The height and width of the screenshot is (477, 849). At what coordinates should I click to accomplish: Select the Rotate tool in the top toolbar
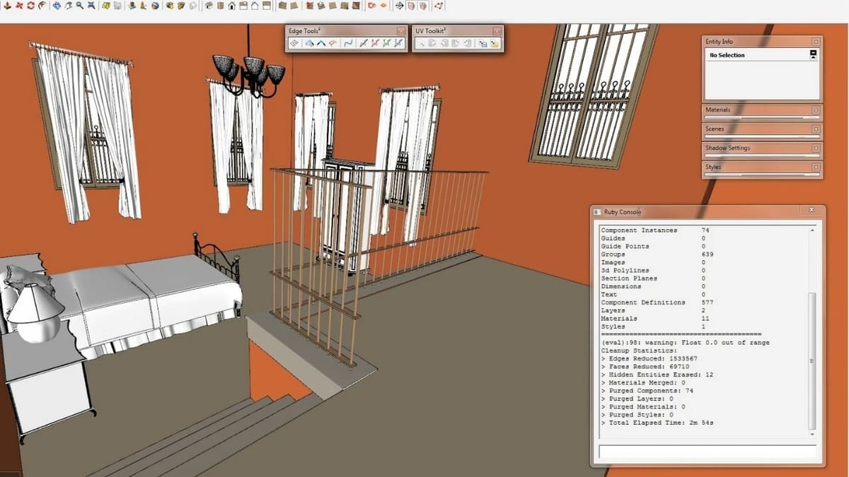click(30, 6)
